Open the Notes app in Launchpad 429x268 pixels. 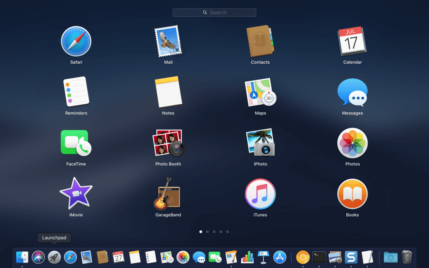click(168, 92)
